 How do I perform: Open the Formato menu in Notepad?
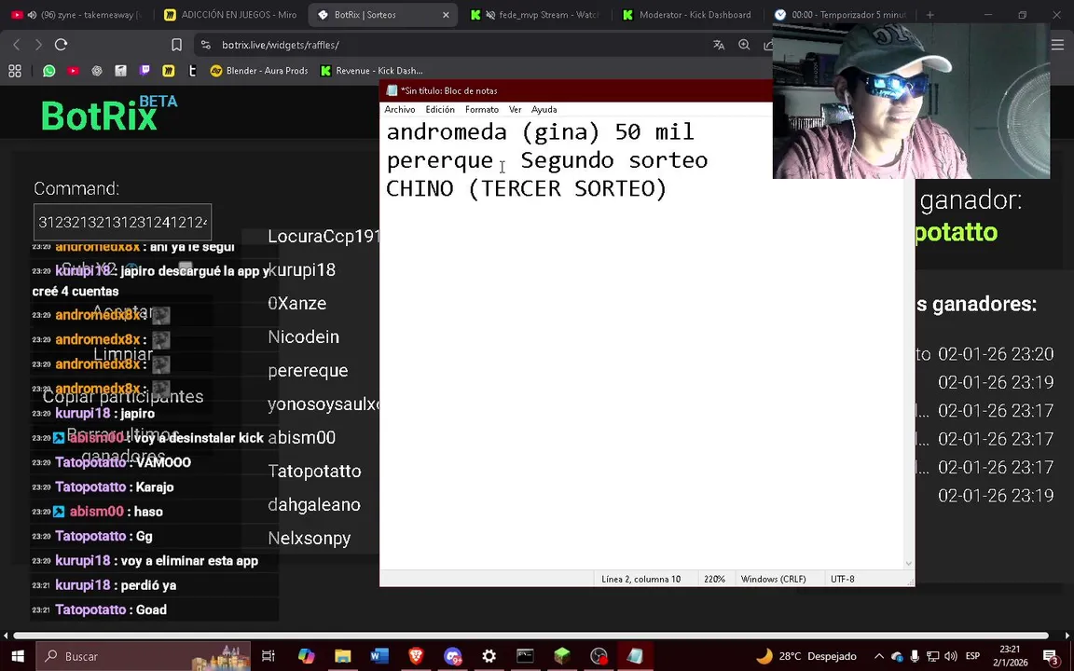(481, 110)
